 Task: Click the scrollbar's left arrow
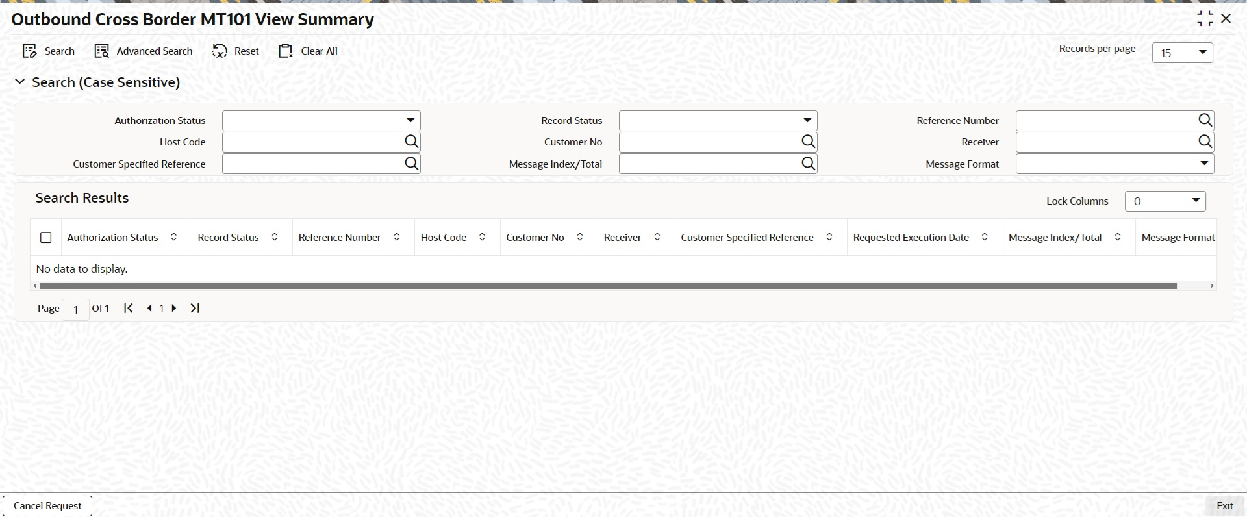[34, 286]
